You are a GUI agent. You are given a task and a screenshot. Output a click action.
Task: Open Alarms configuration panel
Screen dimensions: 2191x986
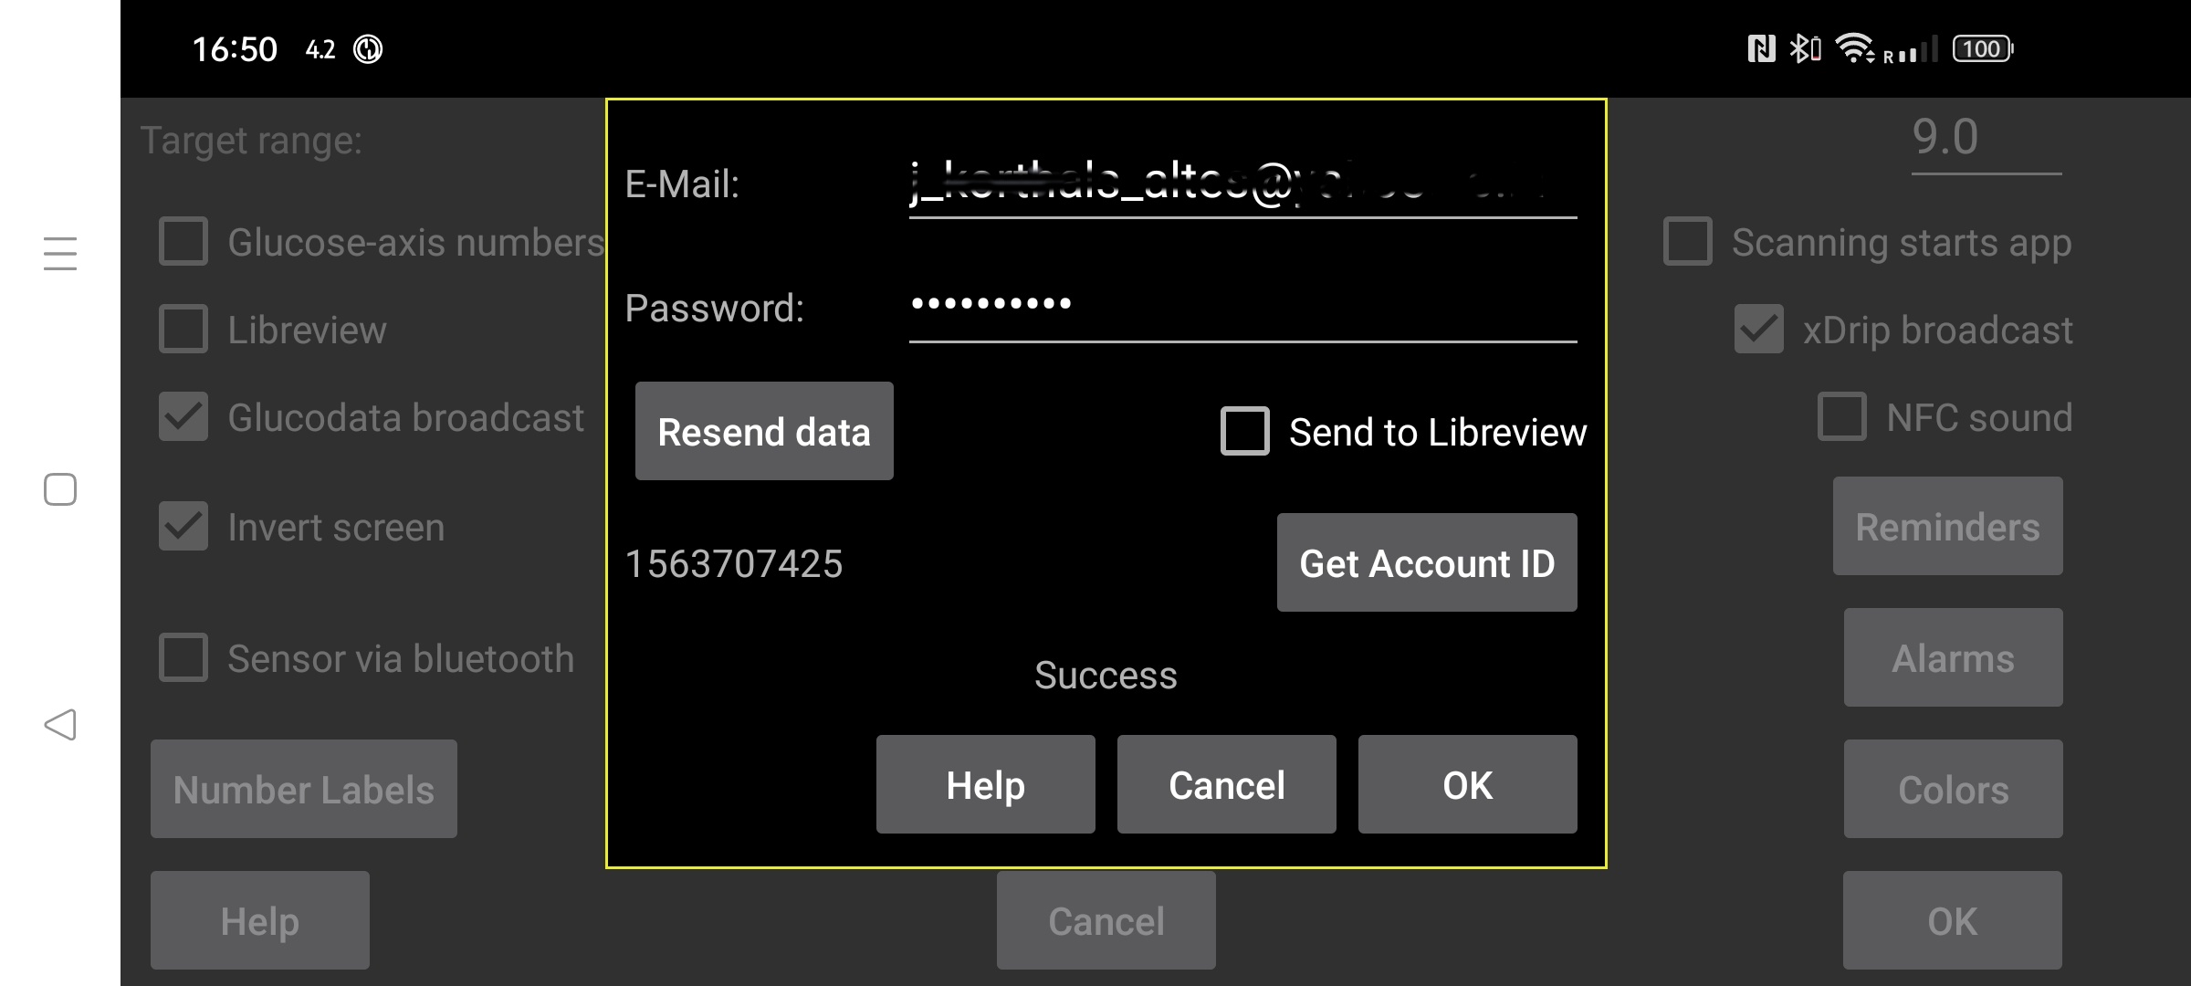pos(1952,659)
